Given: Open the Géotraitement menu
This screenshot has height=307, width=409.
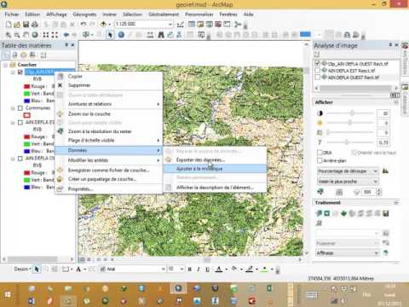Looking at the screenshot, I should point(164,14).
